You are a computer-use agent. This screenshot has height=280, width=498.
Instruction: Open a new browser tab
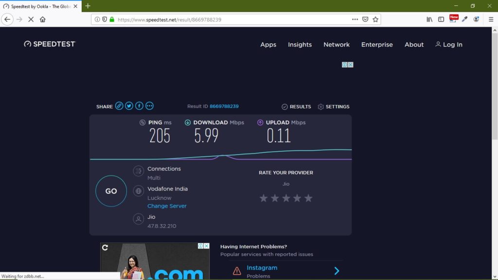tap(88, 6)
